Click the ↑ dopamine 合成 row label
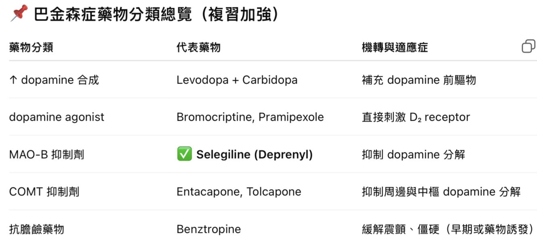 click(54, 80)
